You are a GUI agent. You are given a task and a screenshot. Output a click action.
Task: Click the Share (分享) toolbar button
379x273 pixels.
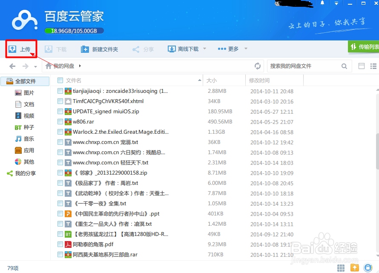143,49
